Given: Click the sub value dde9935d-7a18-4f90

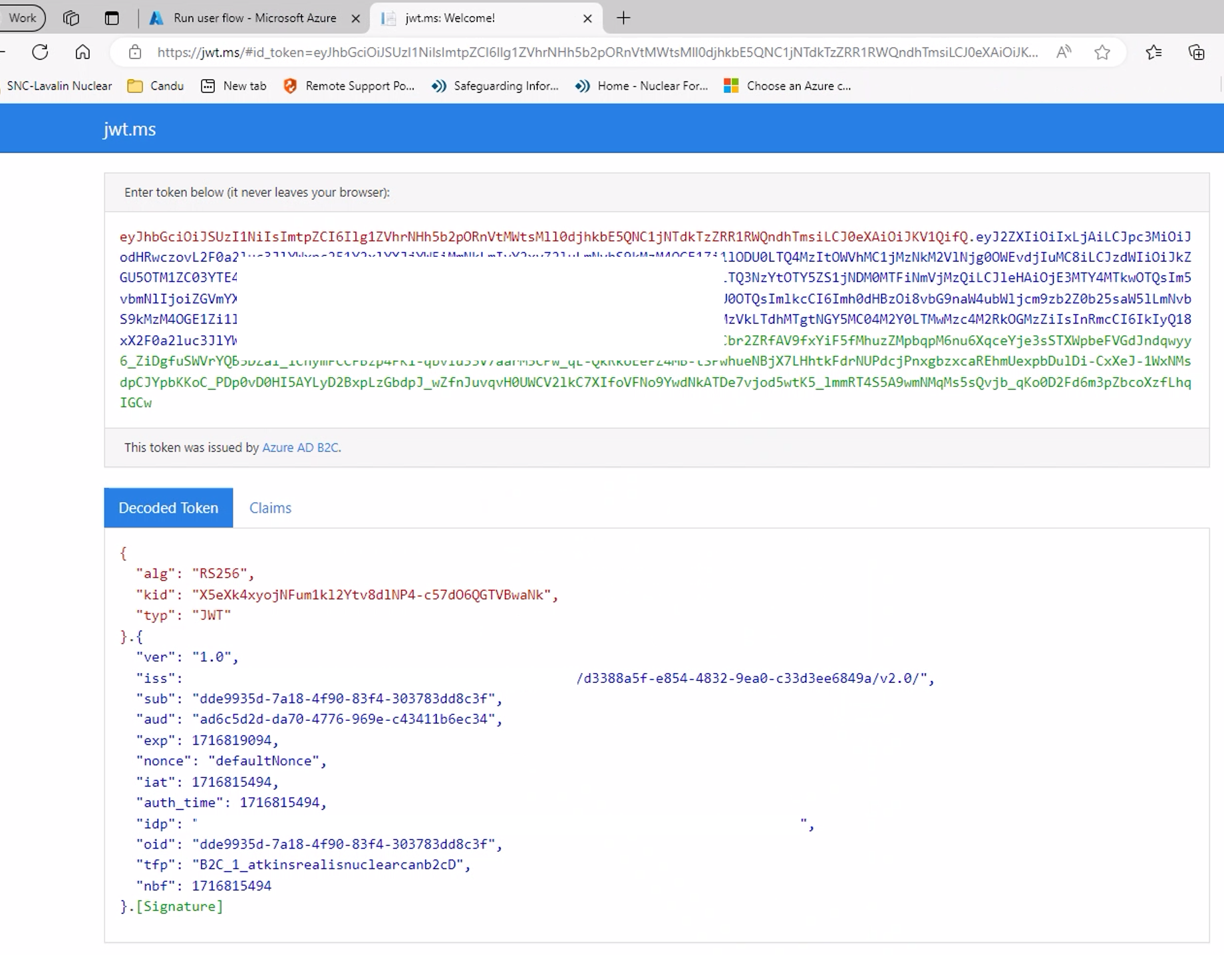Looking at the screenshot, I should 344,698.
